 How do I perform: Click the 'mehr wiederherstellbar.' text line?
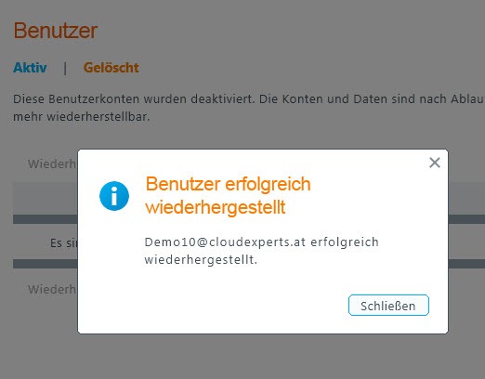pos(82,117)
